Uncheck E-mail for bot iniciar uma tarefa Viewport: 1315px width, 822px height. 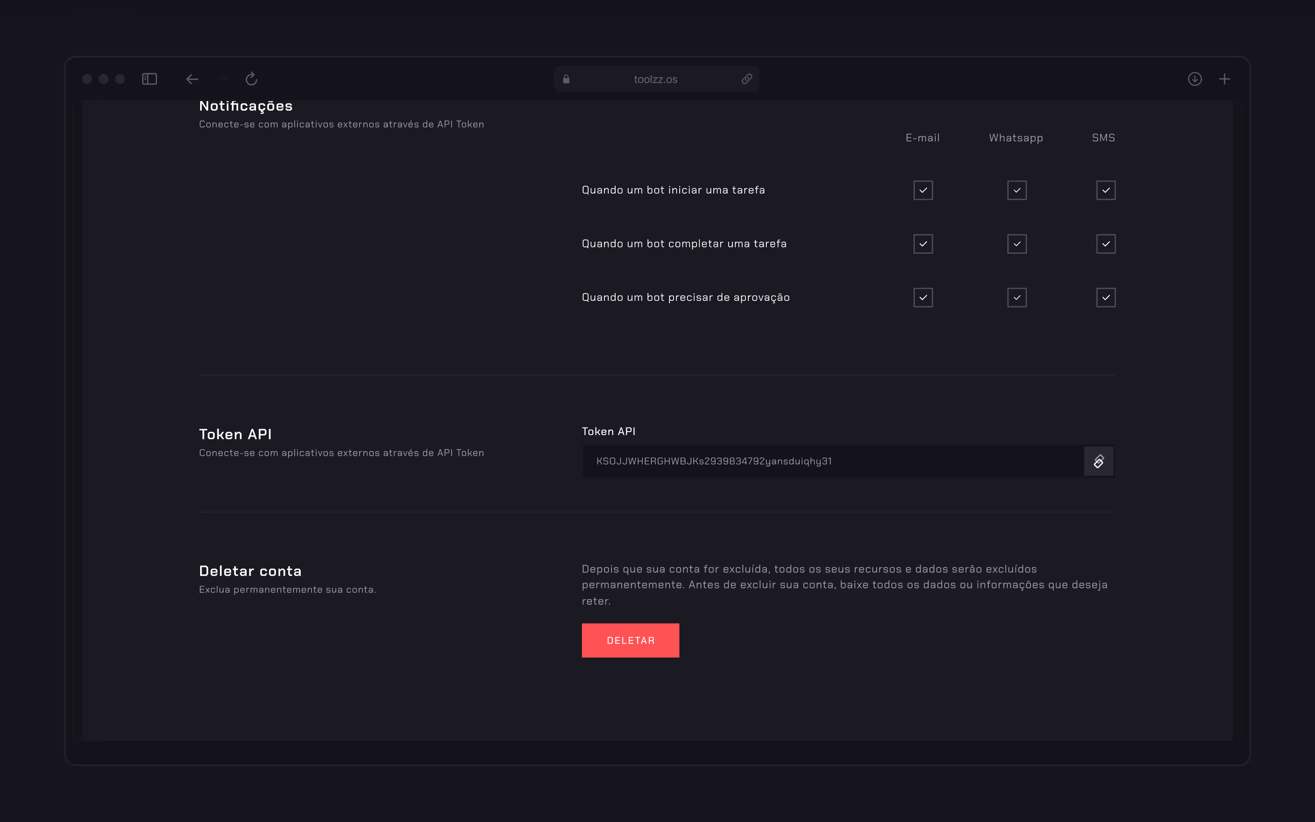click(923, 190)
